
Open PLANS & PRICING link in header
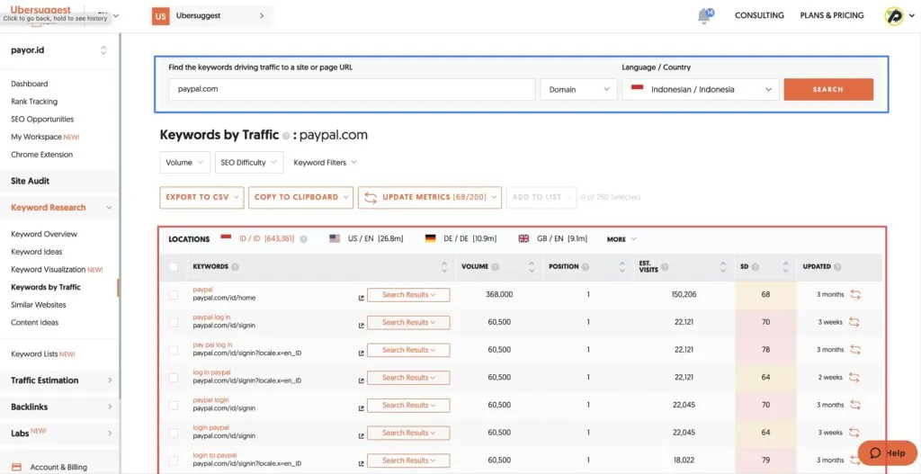tap(832, 16)
